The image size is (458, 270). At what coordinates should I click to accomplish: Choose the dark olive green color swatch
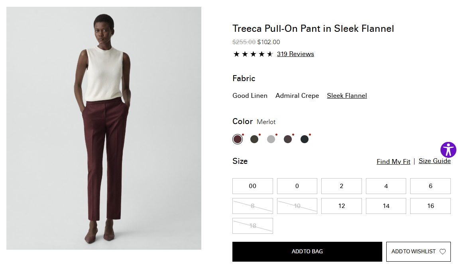pos(254,139)
